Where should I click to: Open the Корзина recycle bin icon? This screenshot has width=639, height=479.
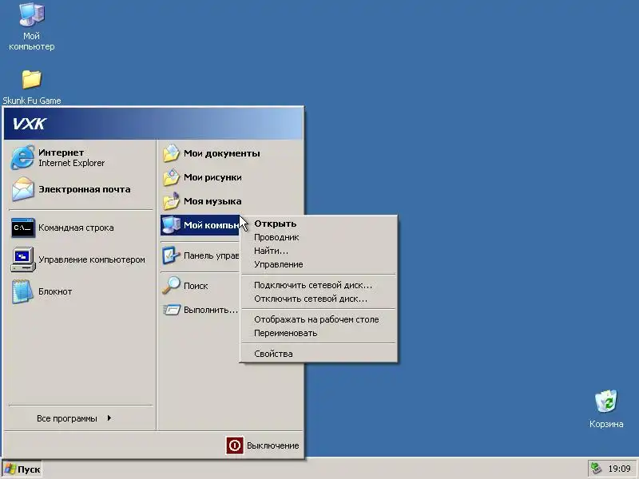(x=606, y=402)
